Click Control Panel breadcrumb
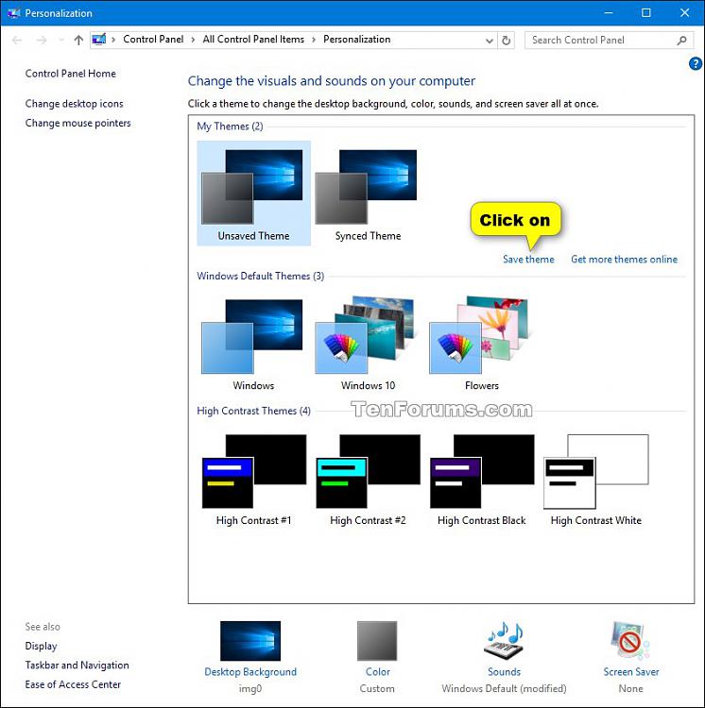 click(x=153, y=40)
